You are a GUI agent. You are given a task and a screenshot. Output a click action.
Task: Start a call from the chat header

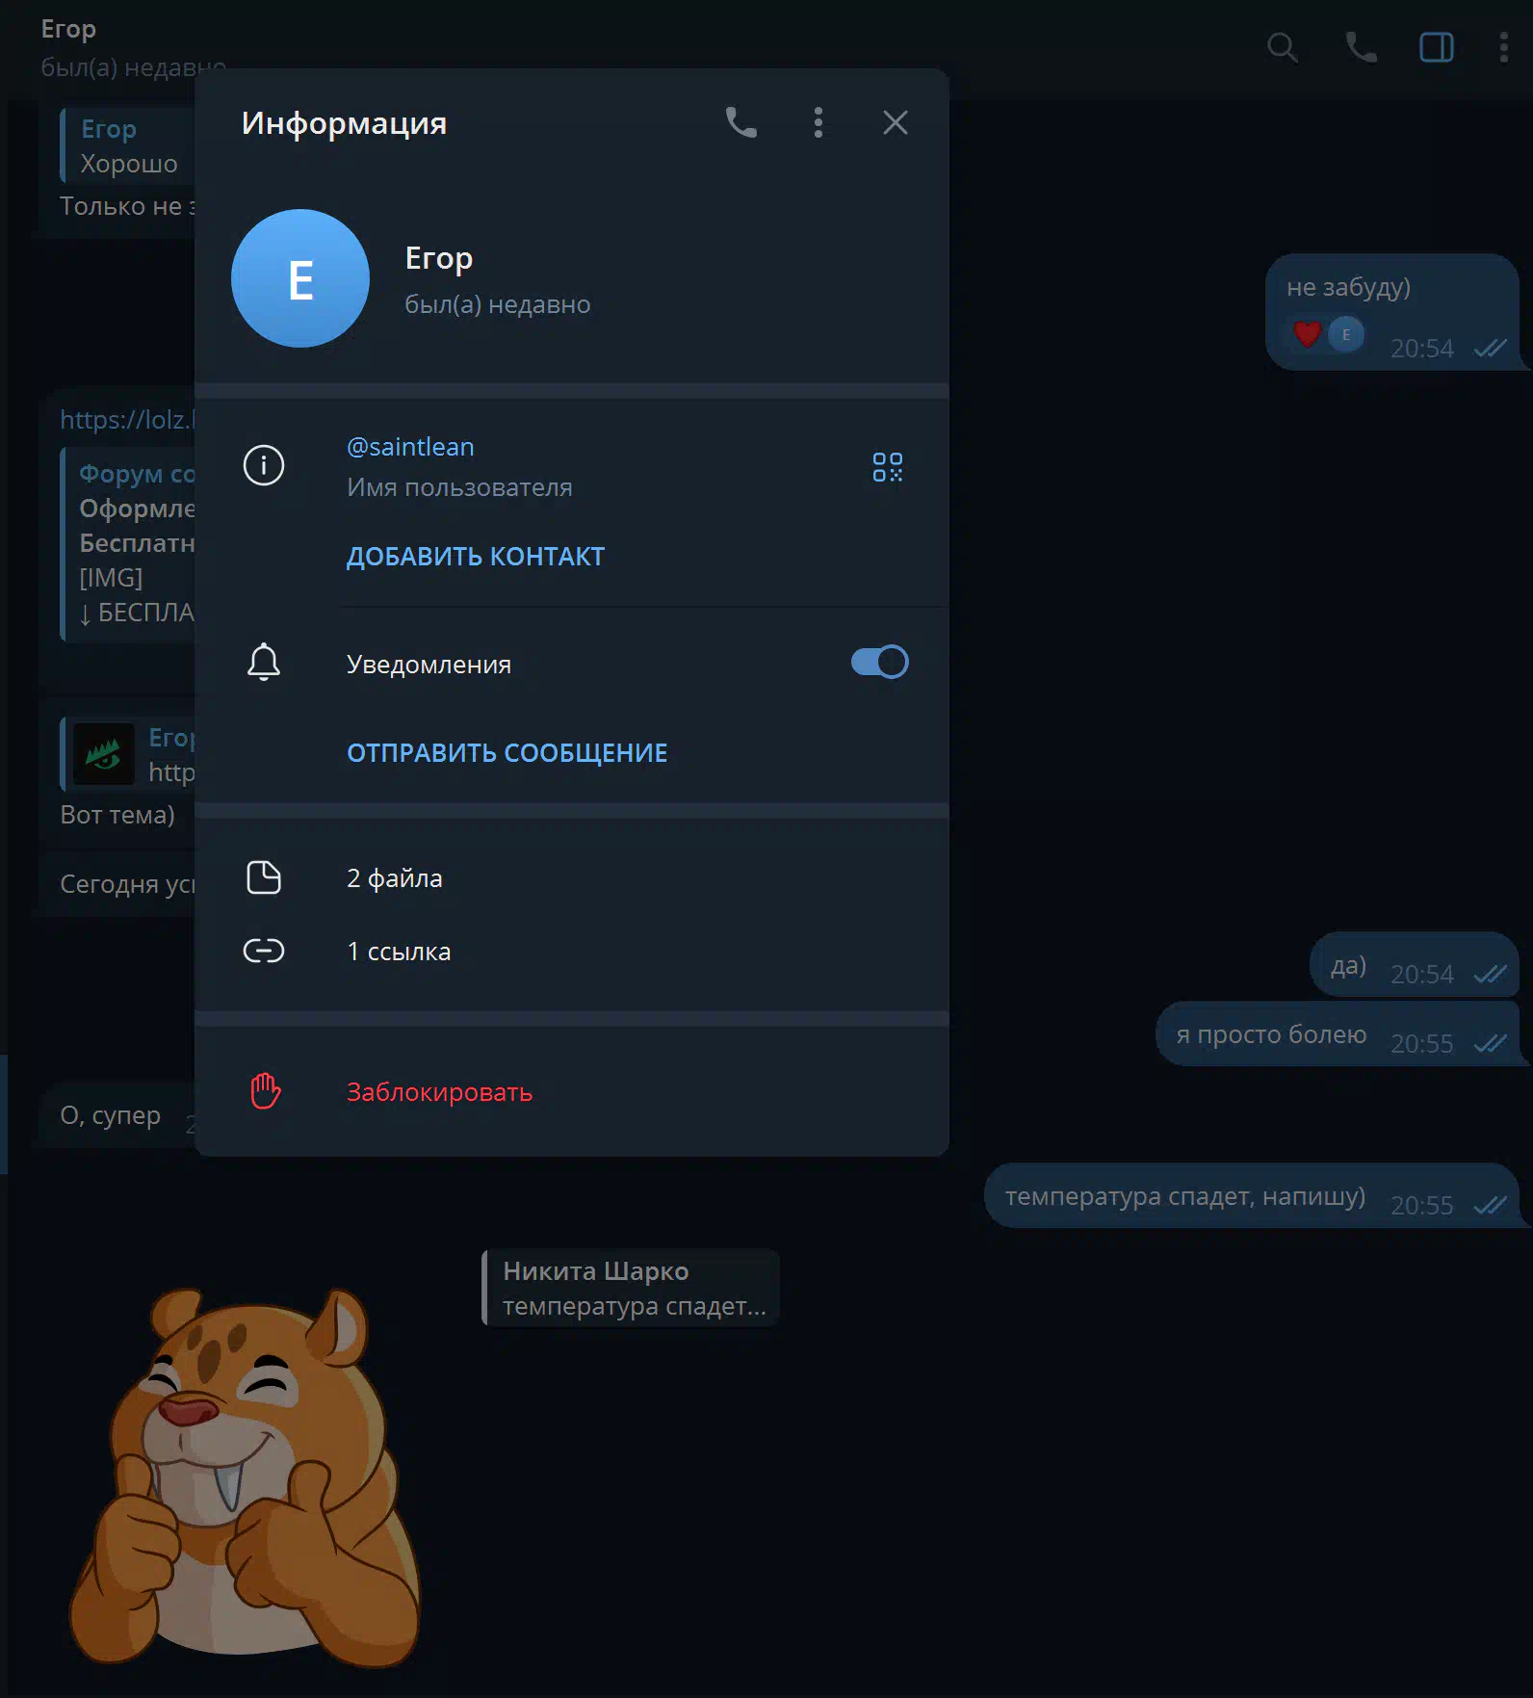[1360, 47]
